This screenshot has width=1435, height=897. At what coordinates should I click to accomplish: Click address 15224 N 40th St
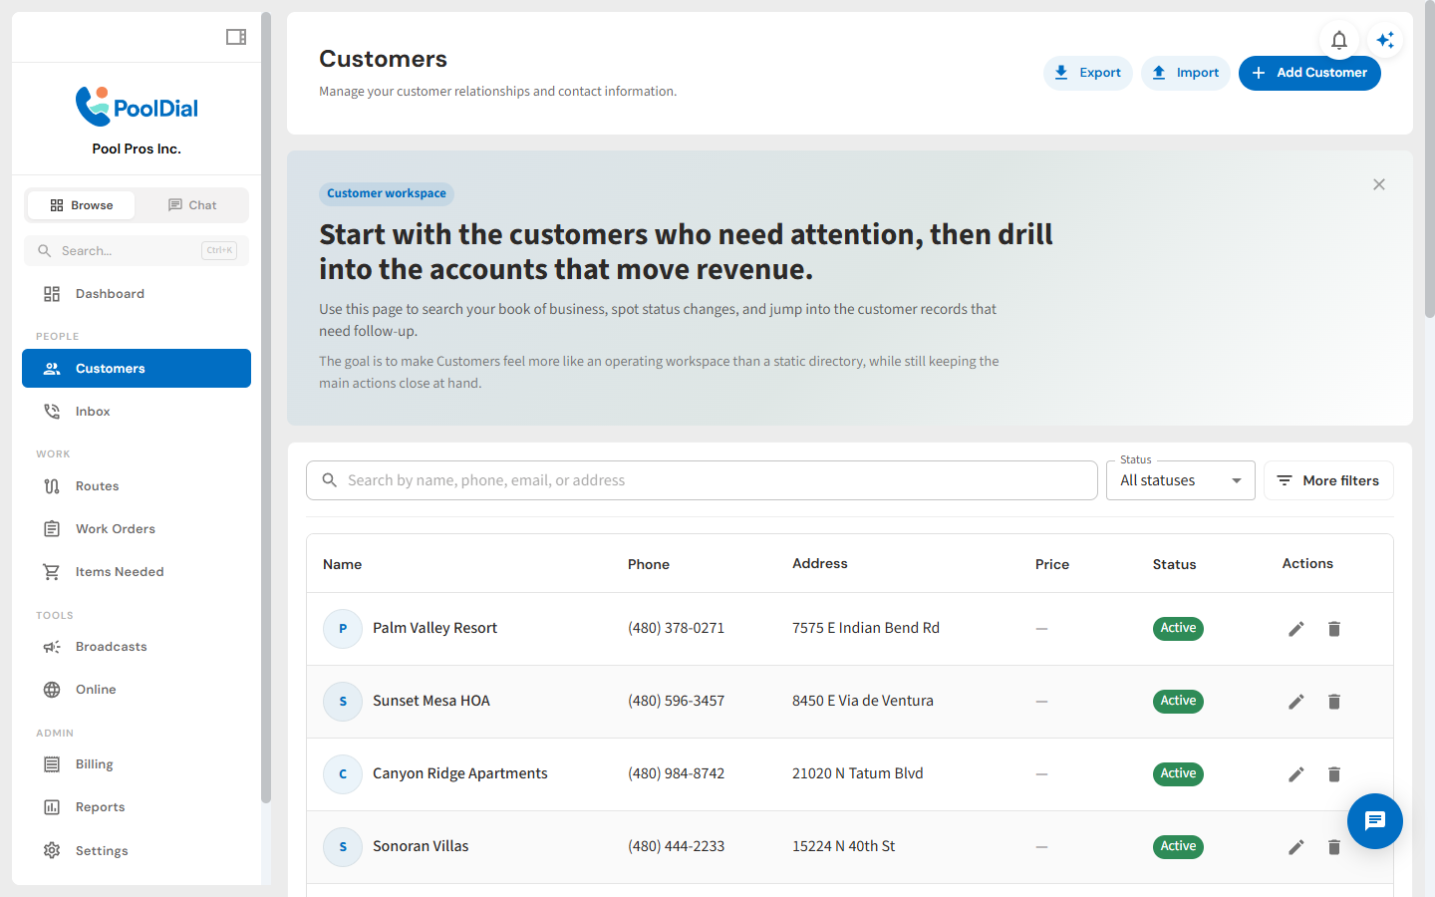click(x=844, y=846)
